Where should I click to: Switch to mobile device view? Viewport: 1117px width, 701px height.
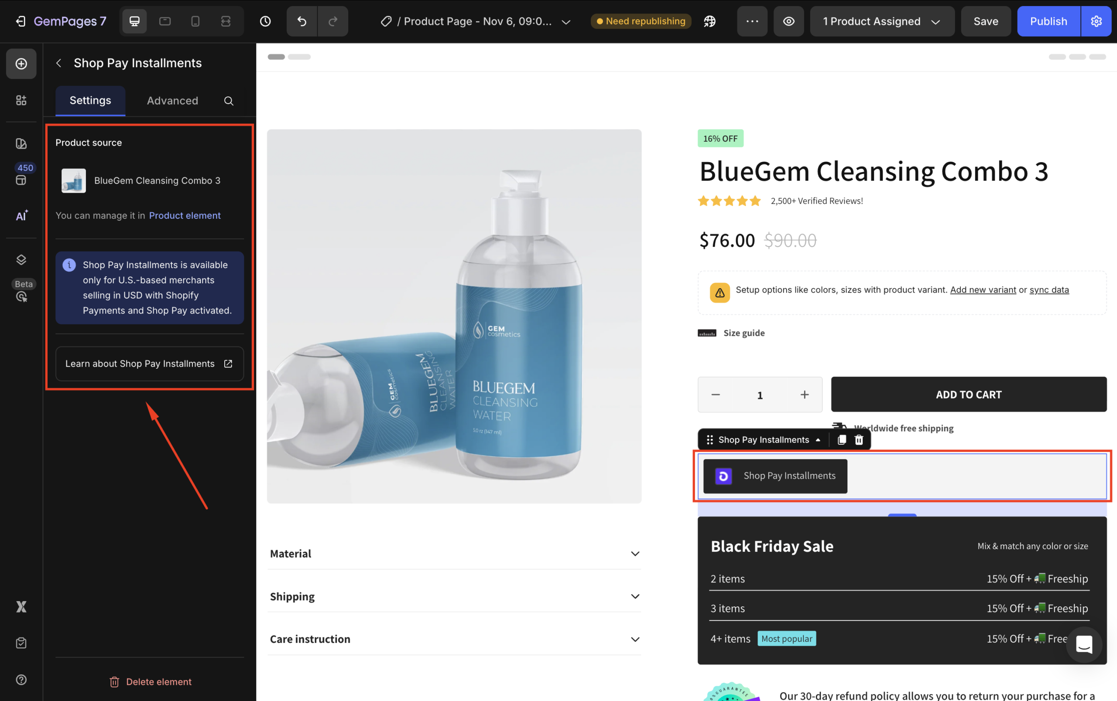point(195,21)
